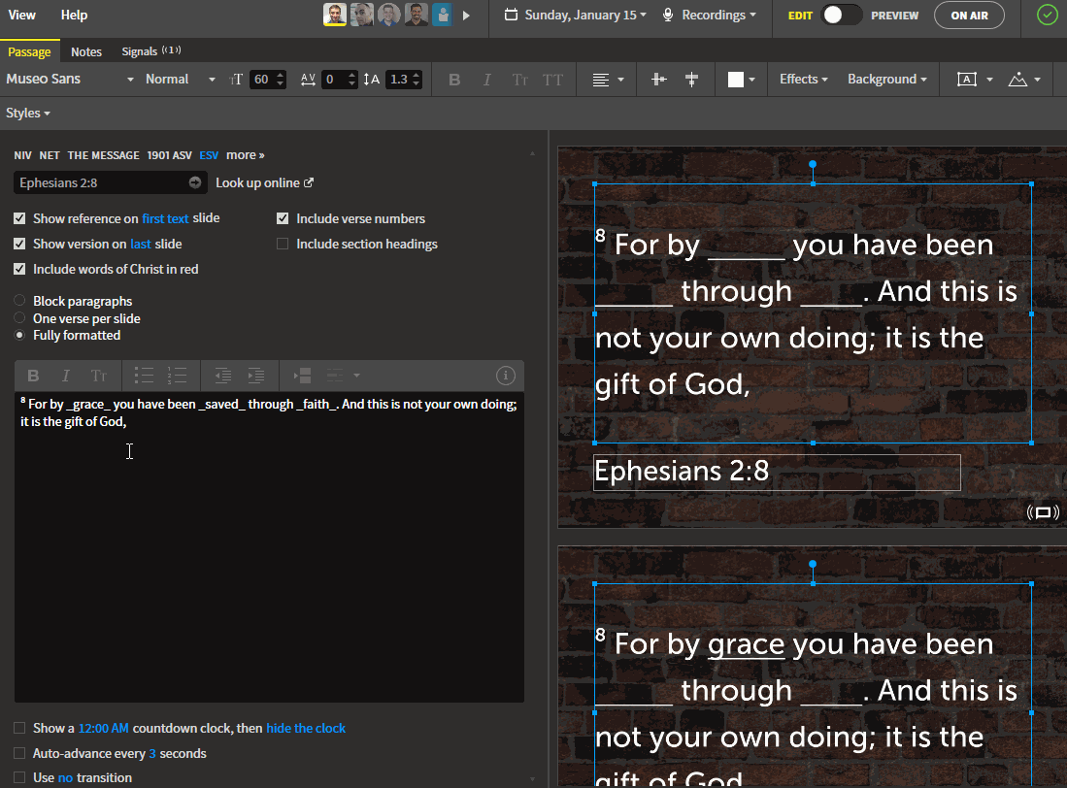Insert a numbered list in passage editor
The width and height of the screenshot is (1067, 788).
[x=177, y=376]
